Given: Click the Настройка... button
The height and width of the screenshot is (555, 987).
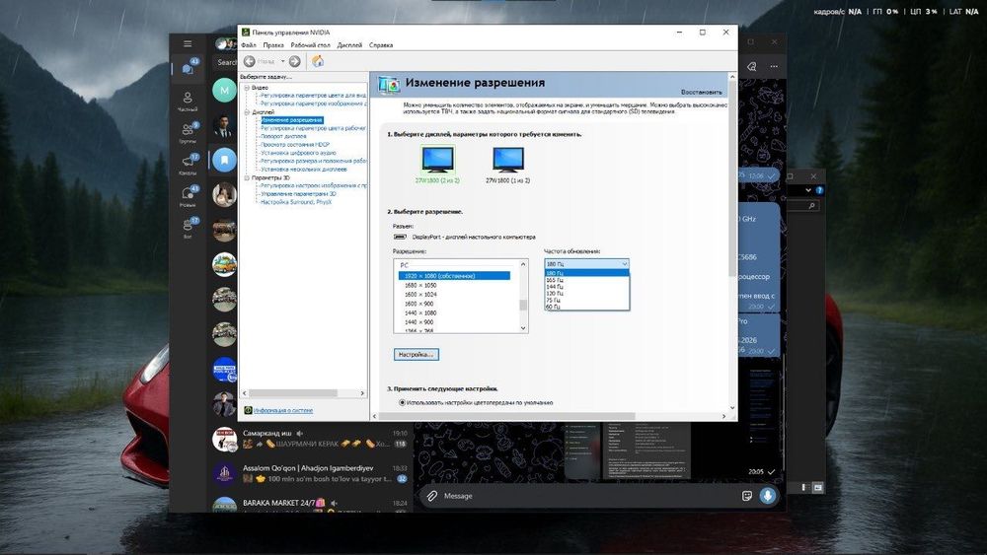Looking at the screenshot, I should point(417,355).
